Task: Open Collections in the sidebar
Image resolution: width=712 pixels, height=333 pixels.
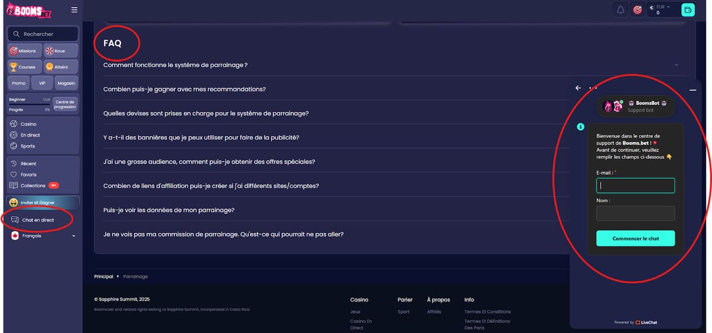Action: (33, 185)
